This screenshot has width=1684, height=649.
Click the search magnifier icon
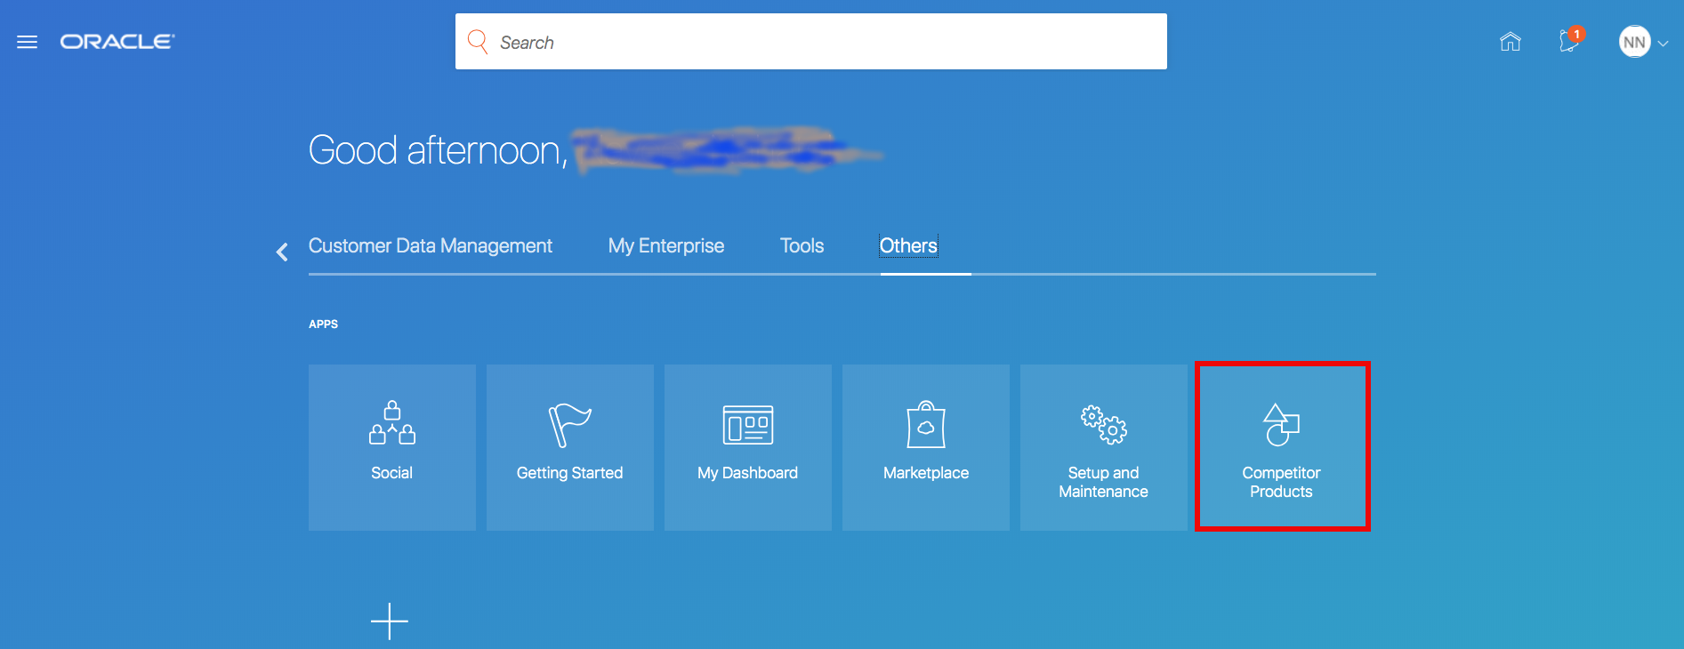coord(478,42)
